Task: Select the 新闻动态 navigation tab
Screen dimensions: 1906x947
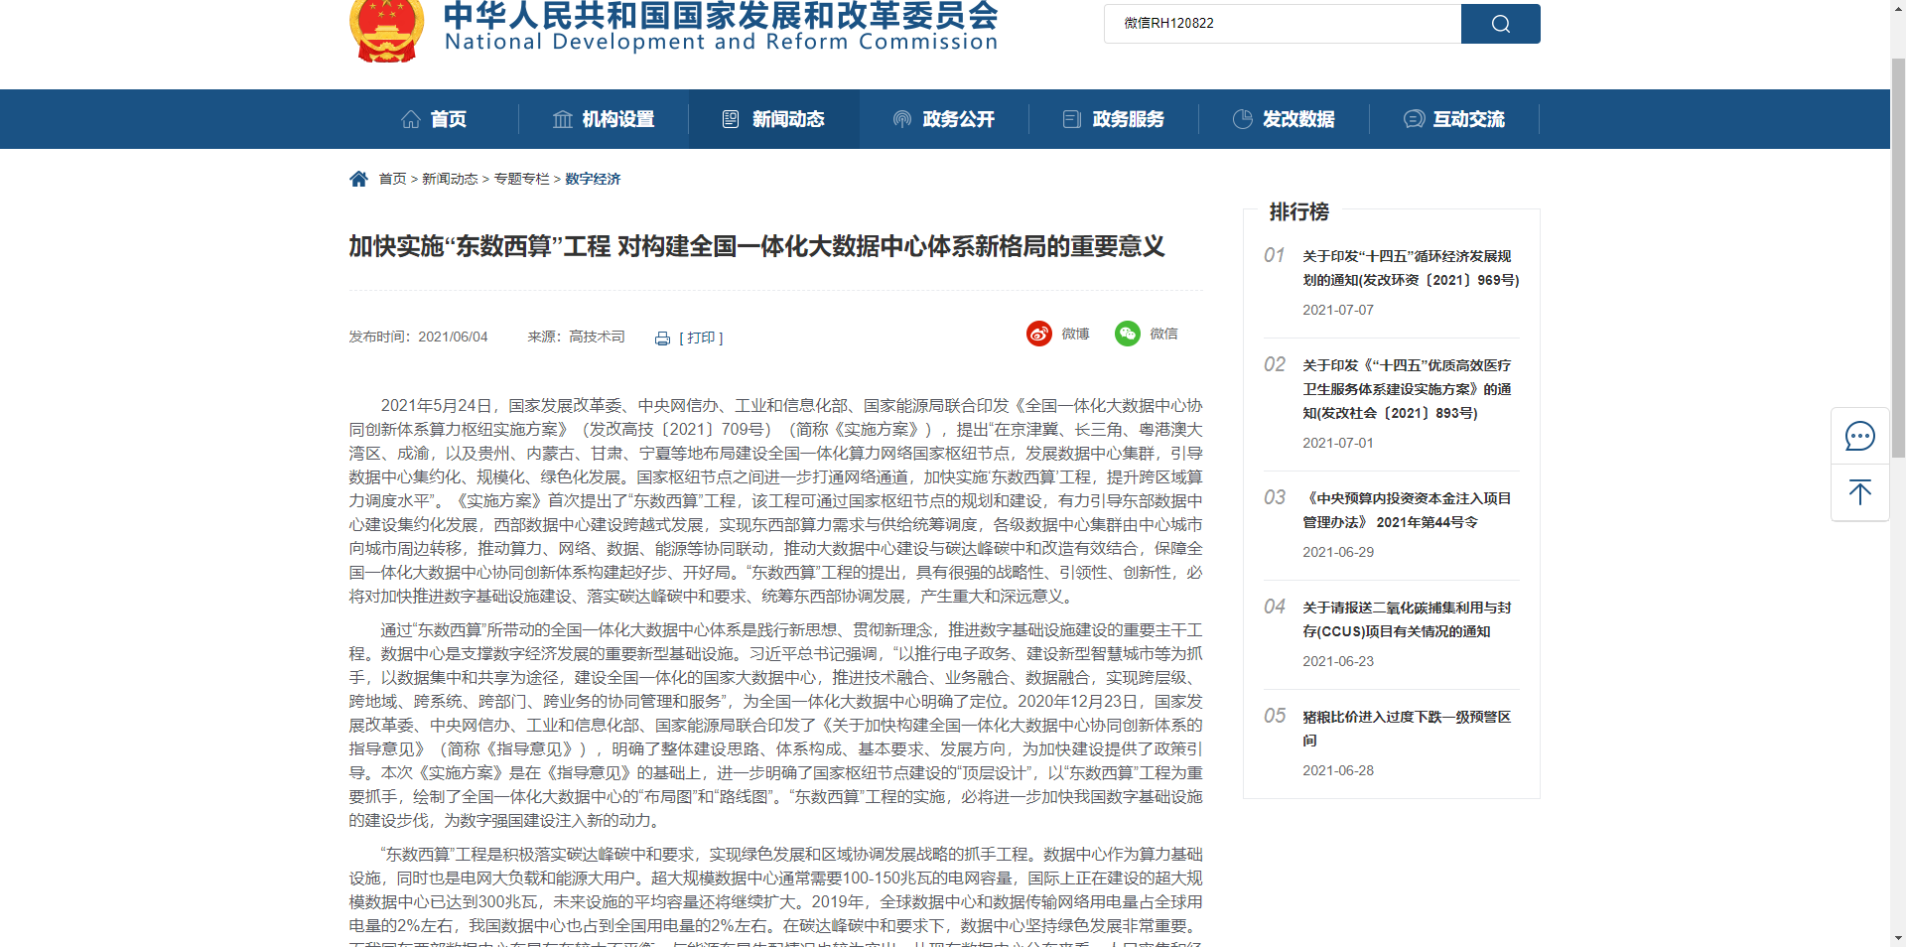Action: tap(786, 119)
